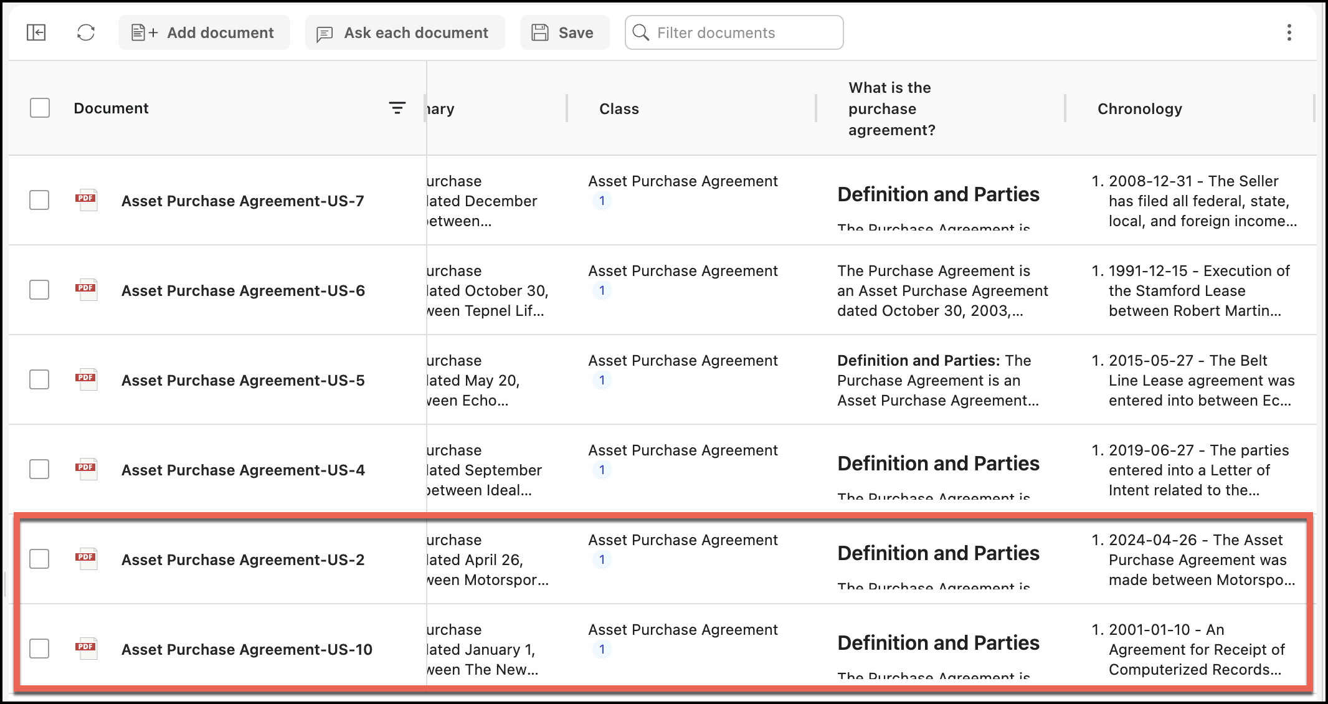Save the current table
Image resolution: width=1328 pixels, height=704 pixels.
tap(564, 32)
